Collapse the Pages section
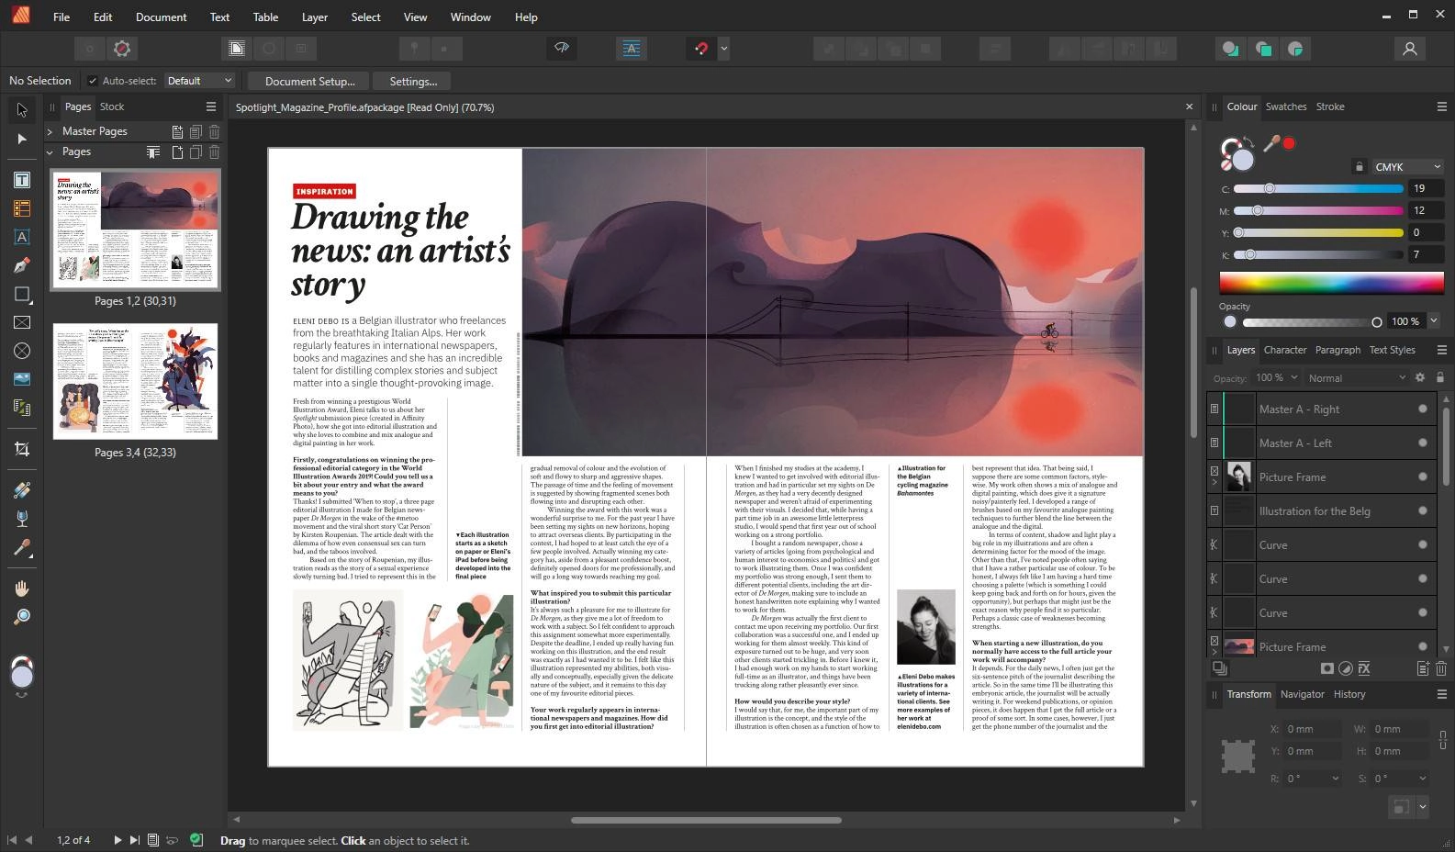 50,151
